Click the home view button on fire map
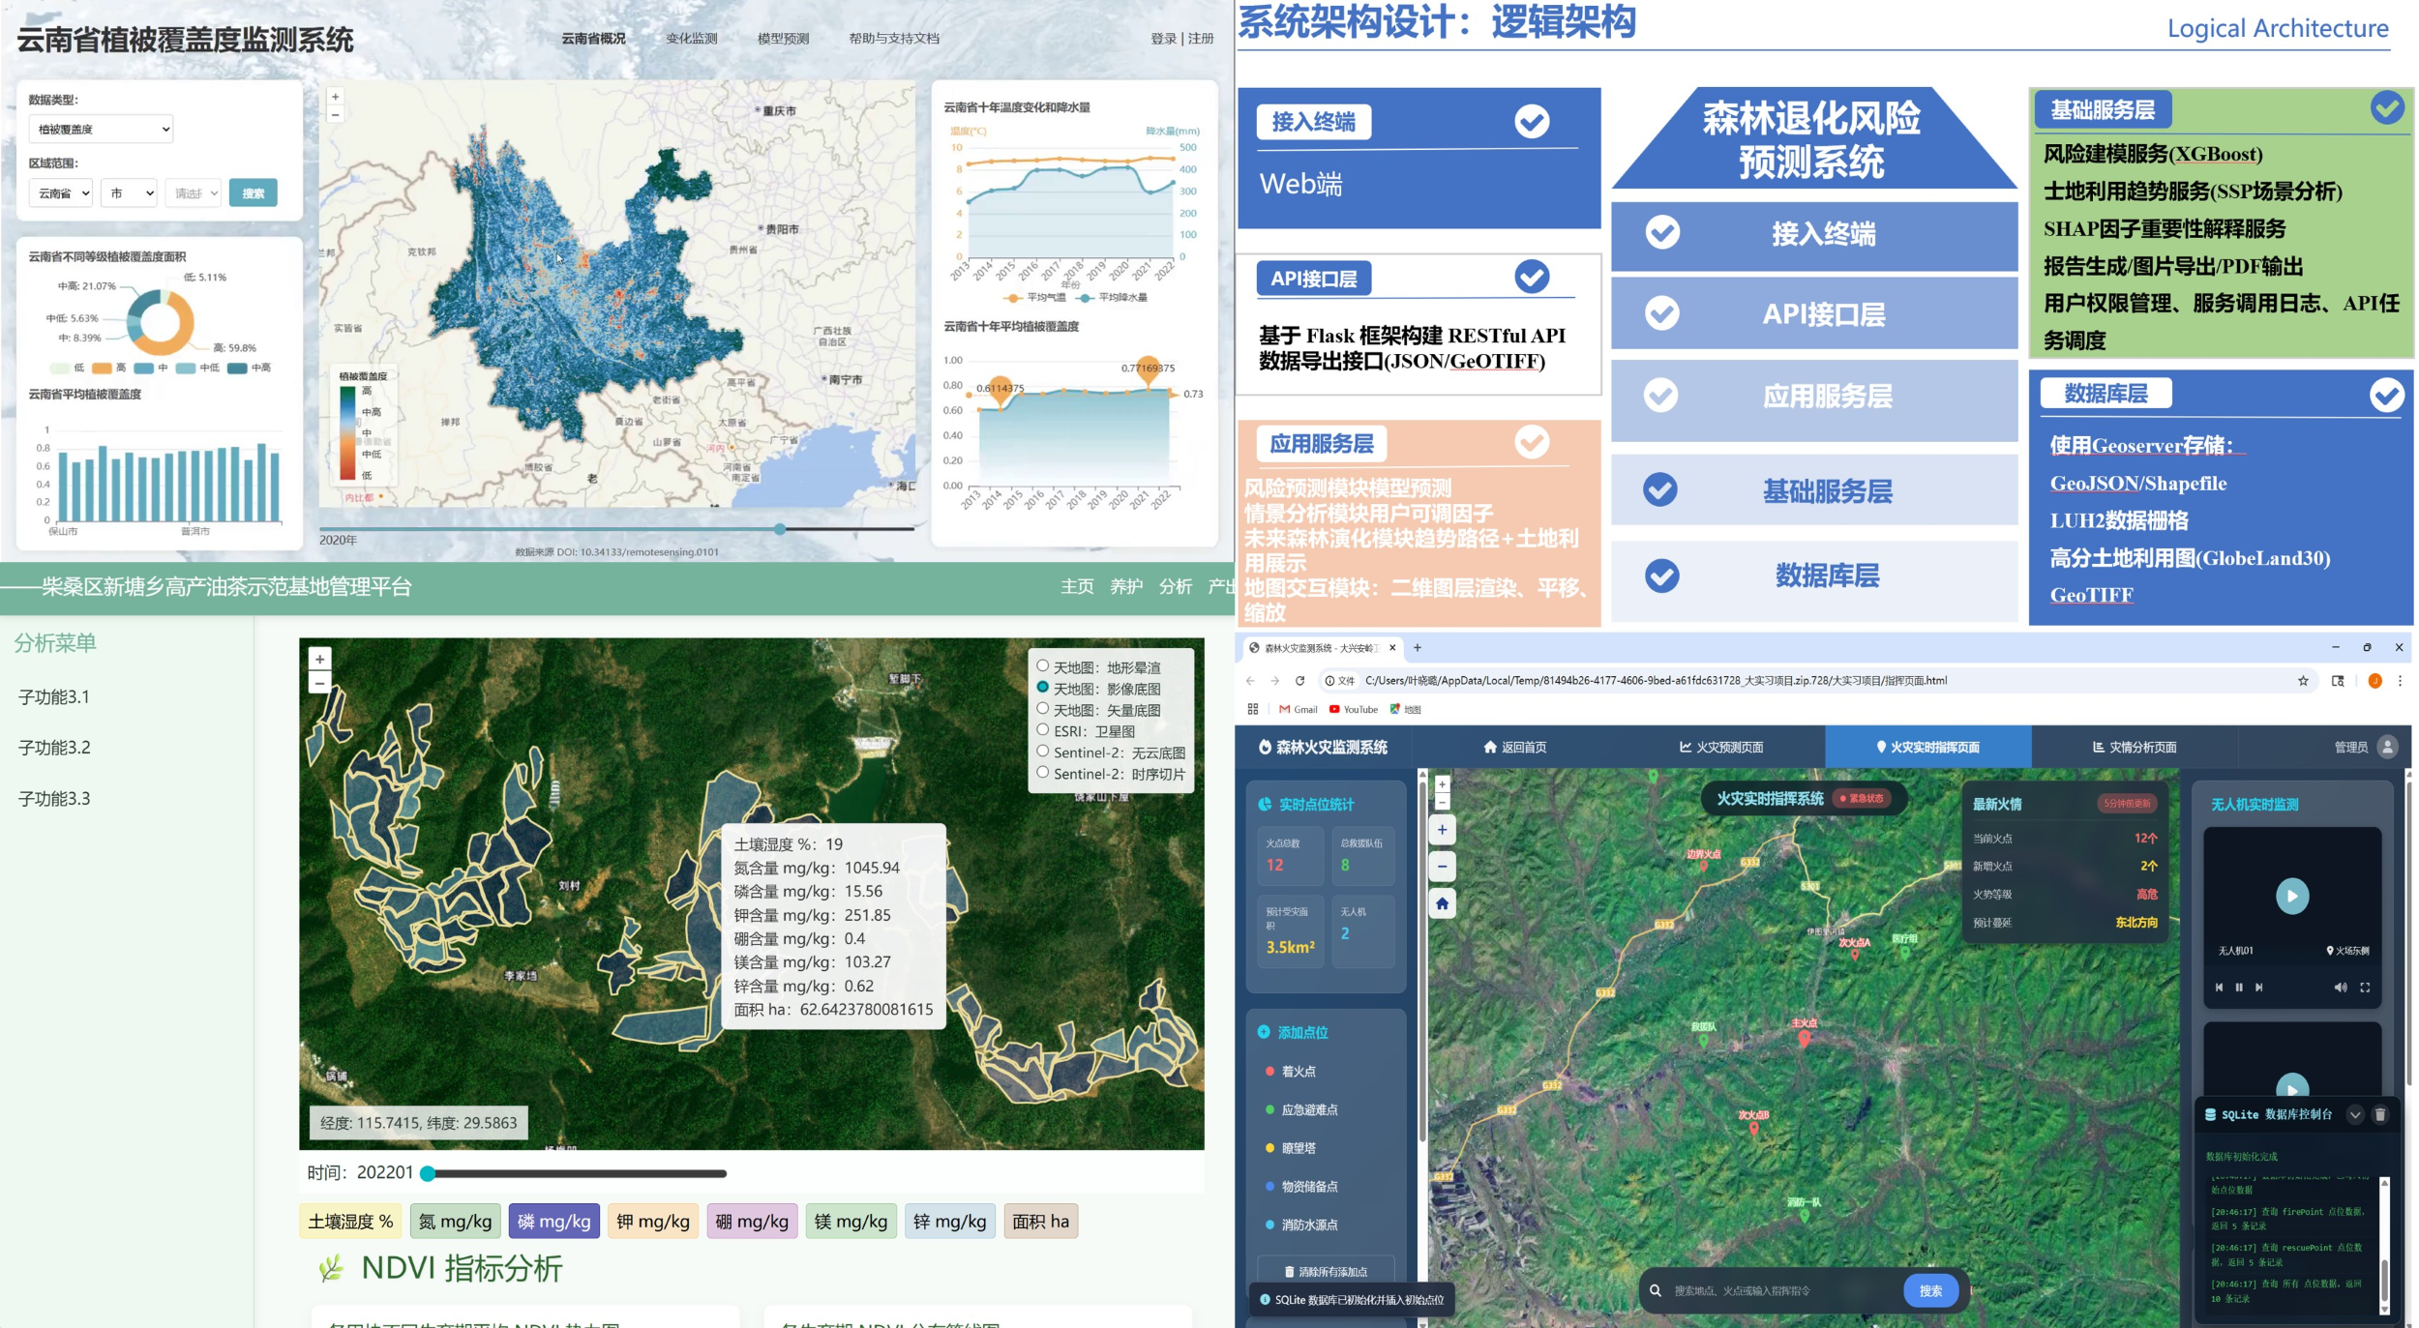The width and height of the screenshot is (2419, 1328). [x=1442, y=903]
